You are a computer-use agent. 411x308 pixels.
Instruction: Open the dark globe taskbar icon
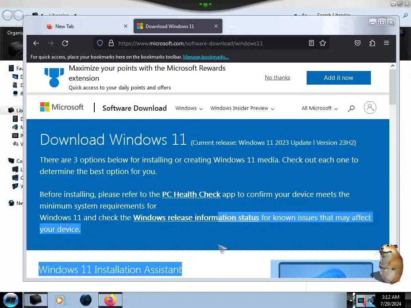coord(86,300)
